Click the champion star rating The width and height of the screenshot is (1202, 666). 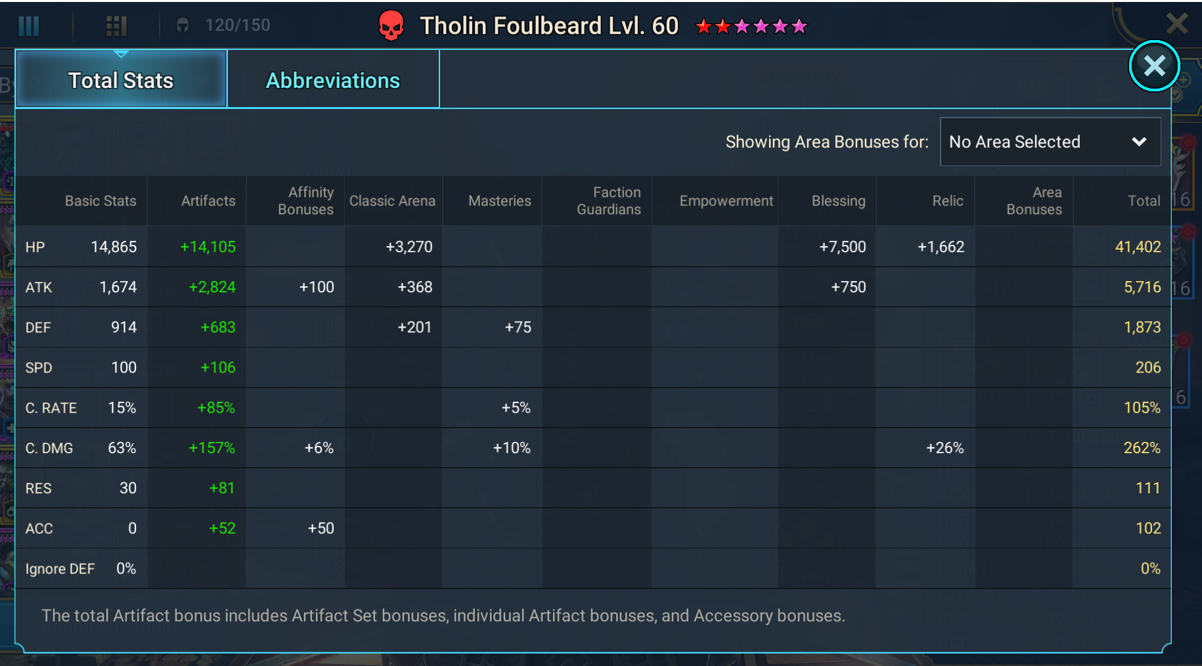(751, 26)
